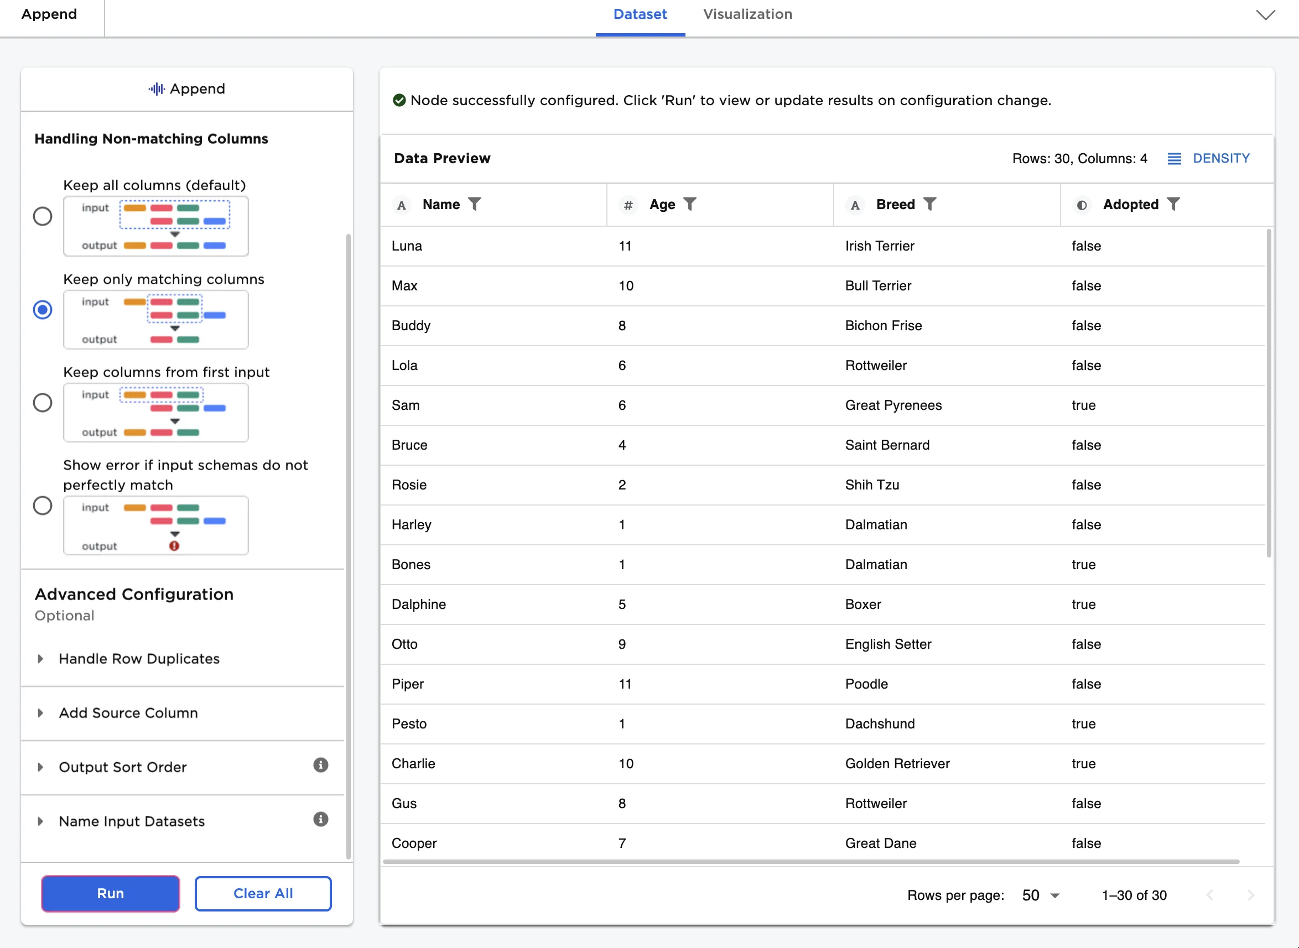Click info icon beside Name Input Datasets

click(x=320, y=820)
